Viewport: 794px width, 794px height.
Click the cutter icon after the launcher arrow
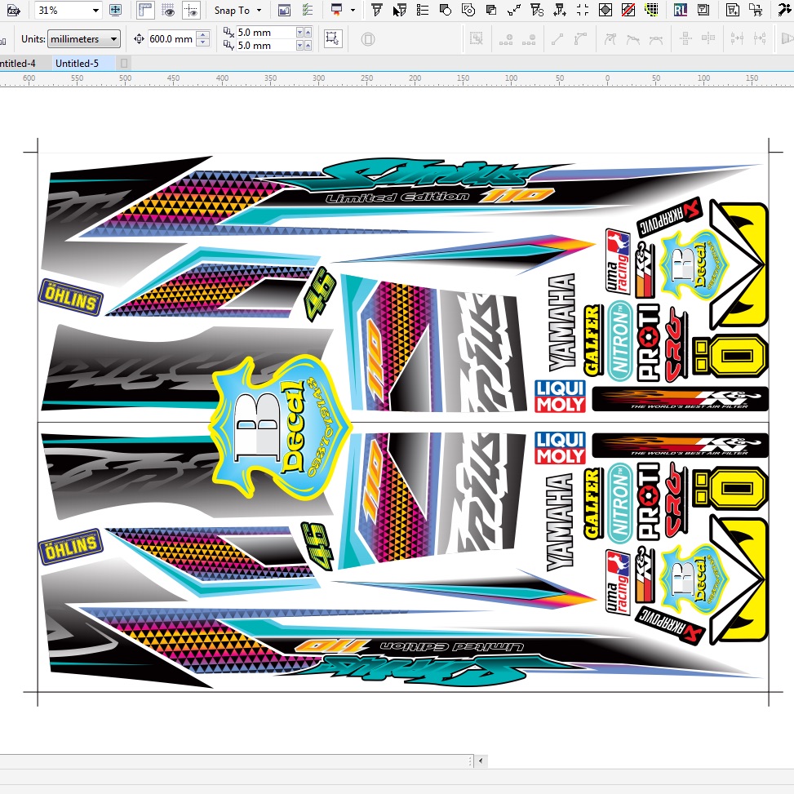(x=376, y=10)
